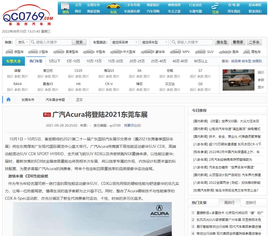The image size is (268, 236).
Task: Switch to the 80万以上 price tab
Action: [201, 61]
